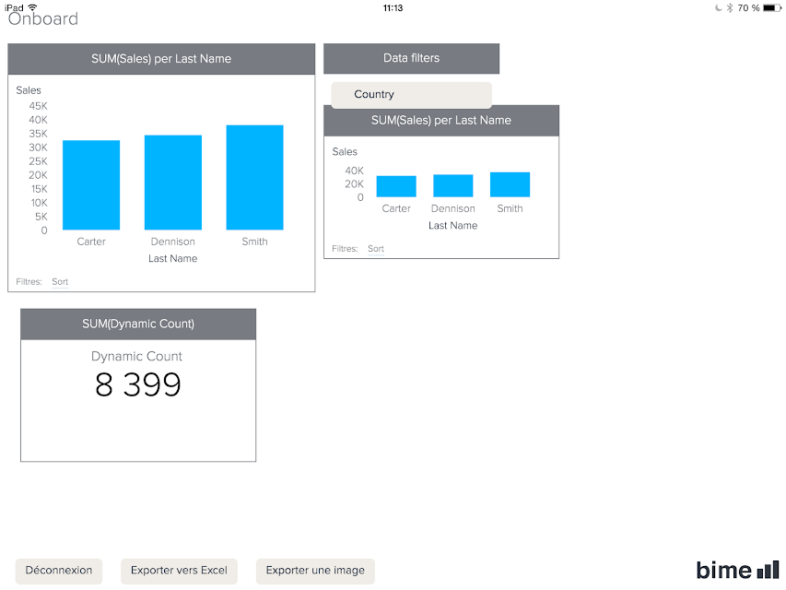Image resolution: width=786 pixels, height=590 pixels.
Task: Click the bime logo icon
Action: [737, 571]
